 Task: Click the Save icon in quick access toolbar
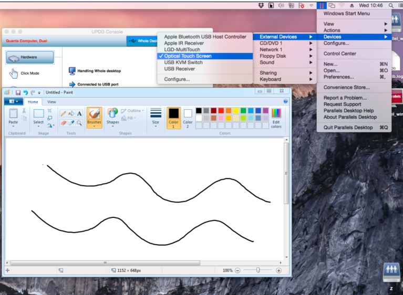tap(18, 92)
